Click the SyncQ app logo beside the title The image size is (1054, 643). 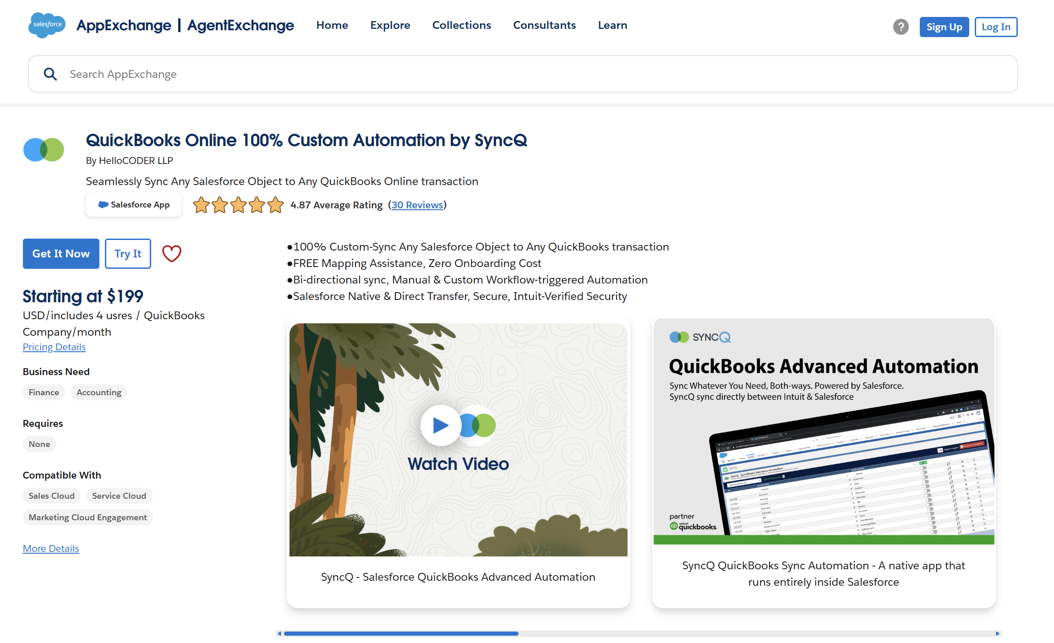[x=44, y=150]
